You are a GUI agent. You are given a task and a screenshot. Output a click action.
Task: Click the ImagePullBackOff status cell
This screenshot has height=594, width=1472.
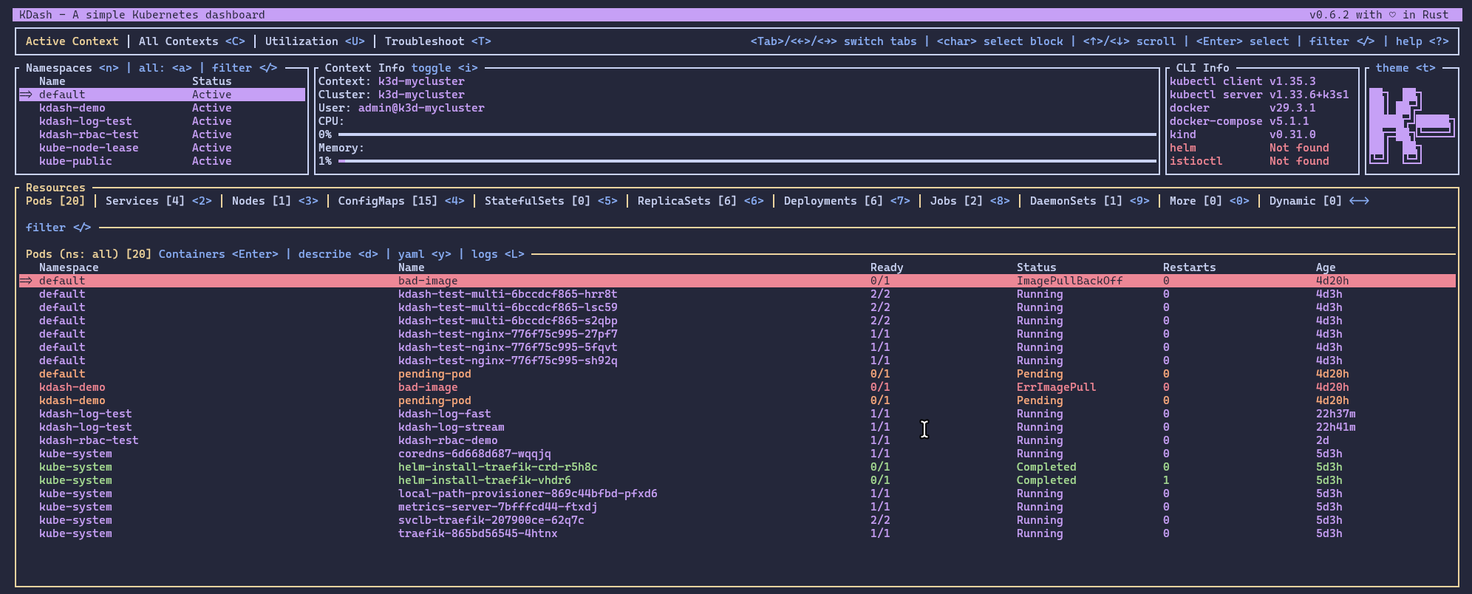(1069, 281)
